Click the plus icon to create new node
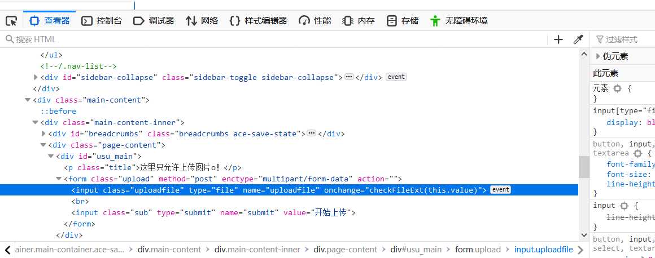The height and width of the screenshot is (258, 655). point(558,39)
